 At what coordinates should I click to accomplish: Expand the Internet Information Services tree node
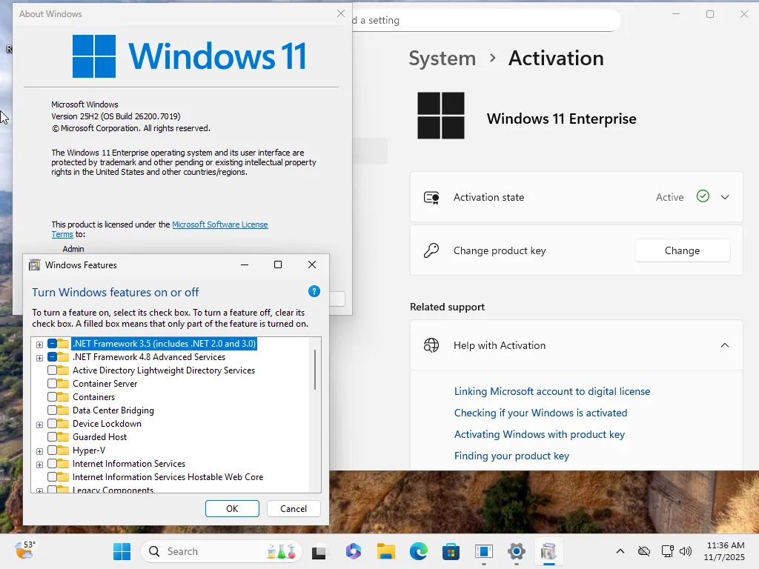(x=39, y=463)
